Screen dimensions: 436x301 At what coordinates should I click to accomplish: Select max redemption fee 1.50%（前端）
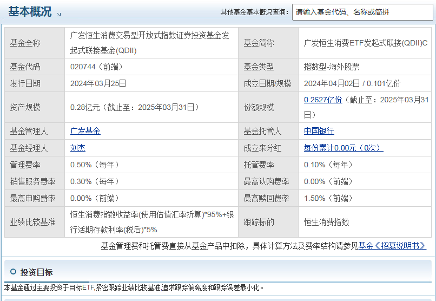click(x=329, y=198)
